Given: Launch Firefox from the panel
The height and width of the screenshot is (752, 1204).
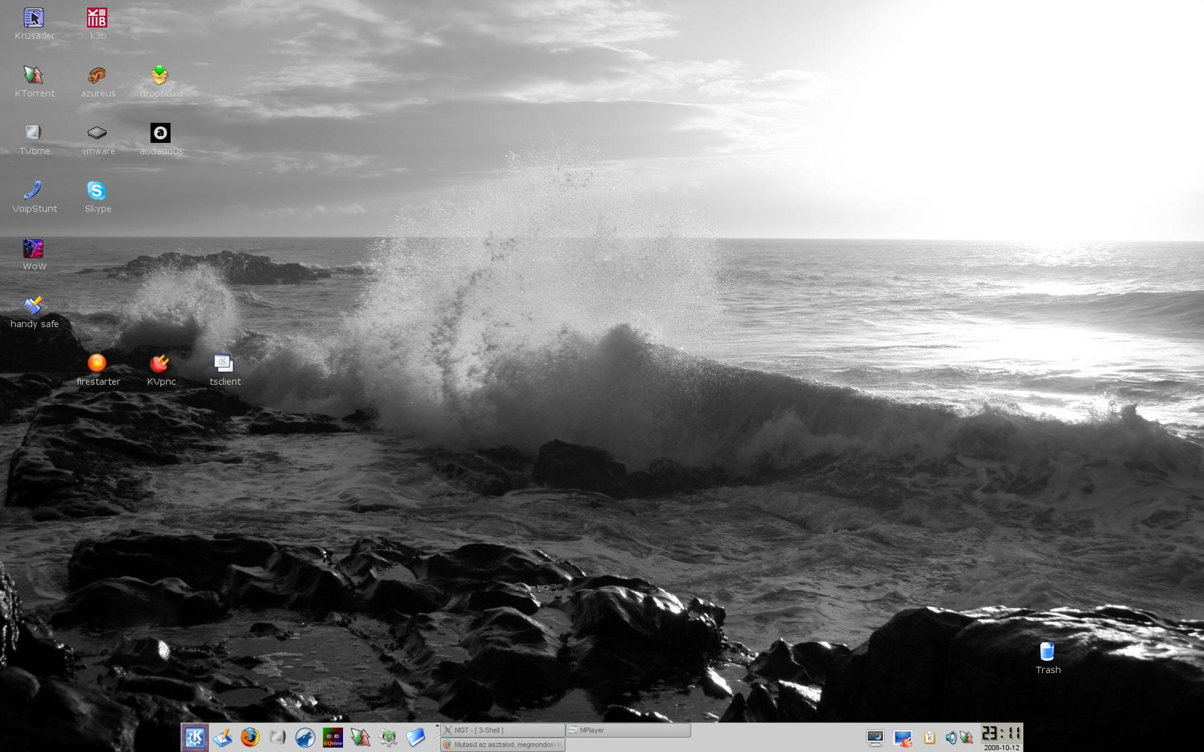Looking at the screenshot, I should (x=251, y=738).
